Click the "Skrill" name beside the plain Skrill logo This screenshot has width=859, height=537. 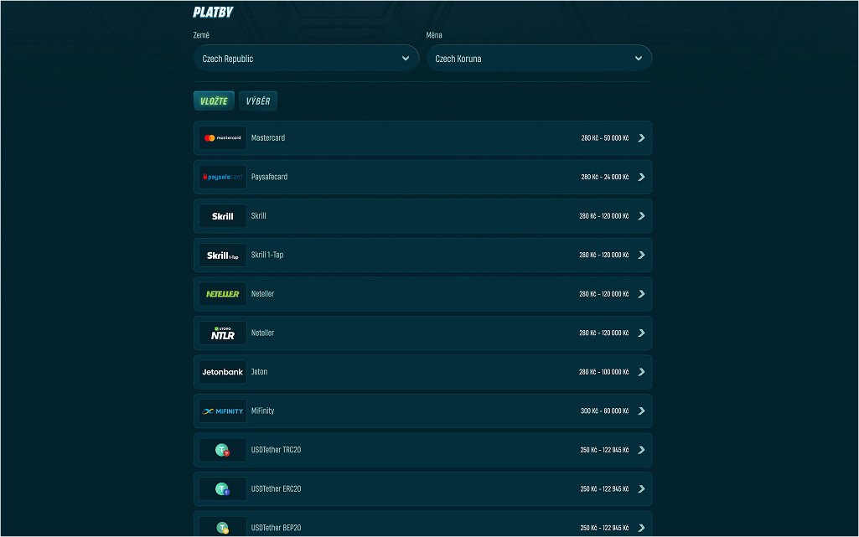pos(259,216)
